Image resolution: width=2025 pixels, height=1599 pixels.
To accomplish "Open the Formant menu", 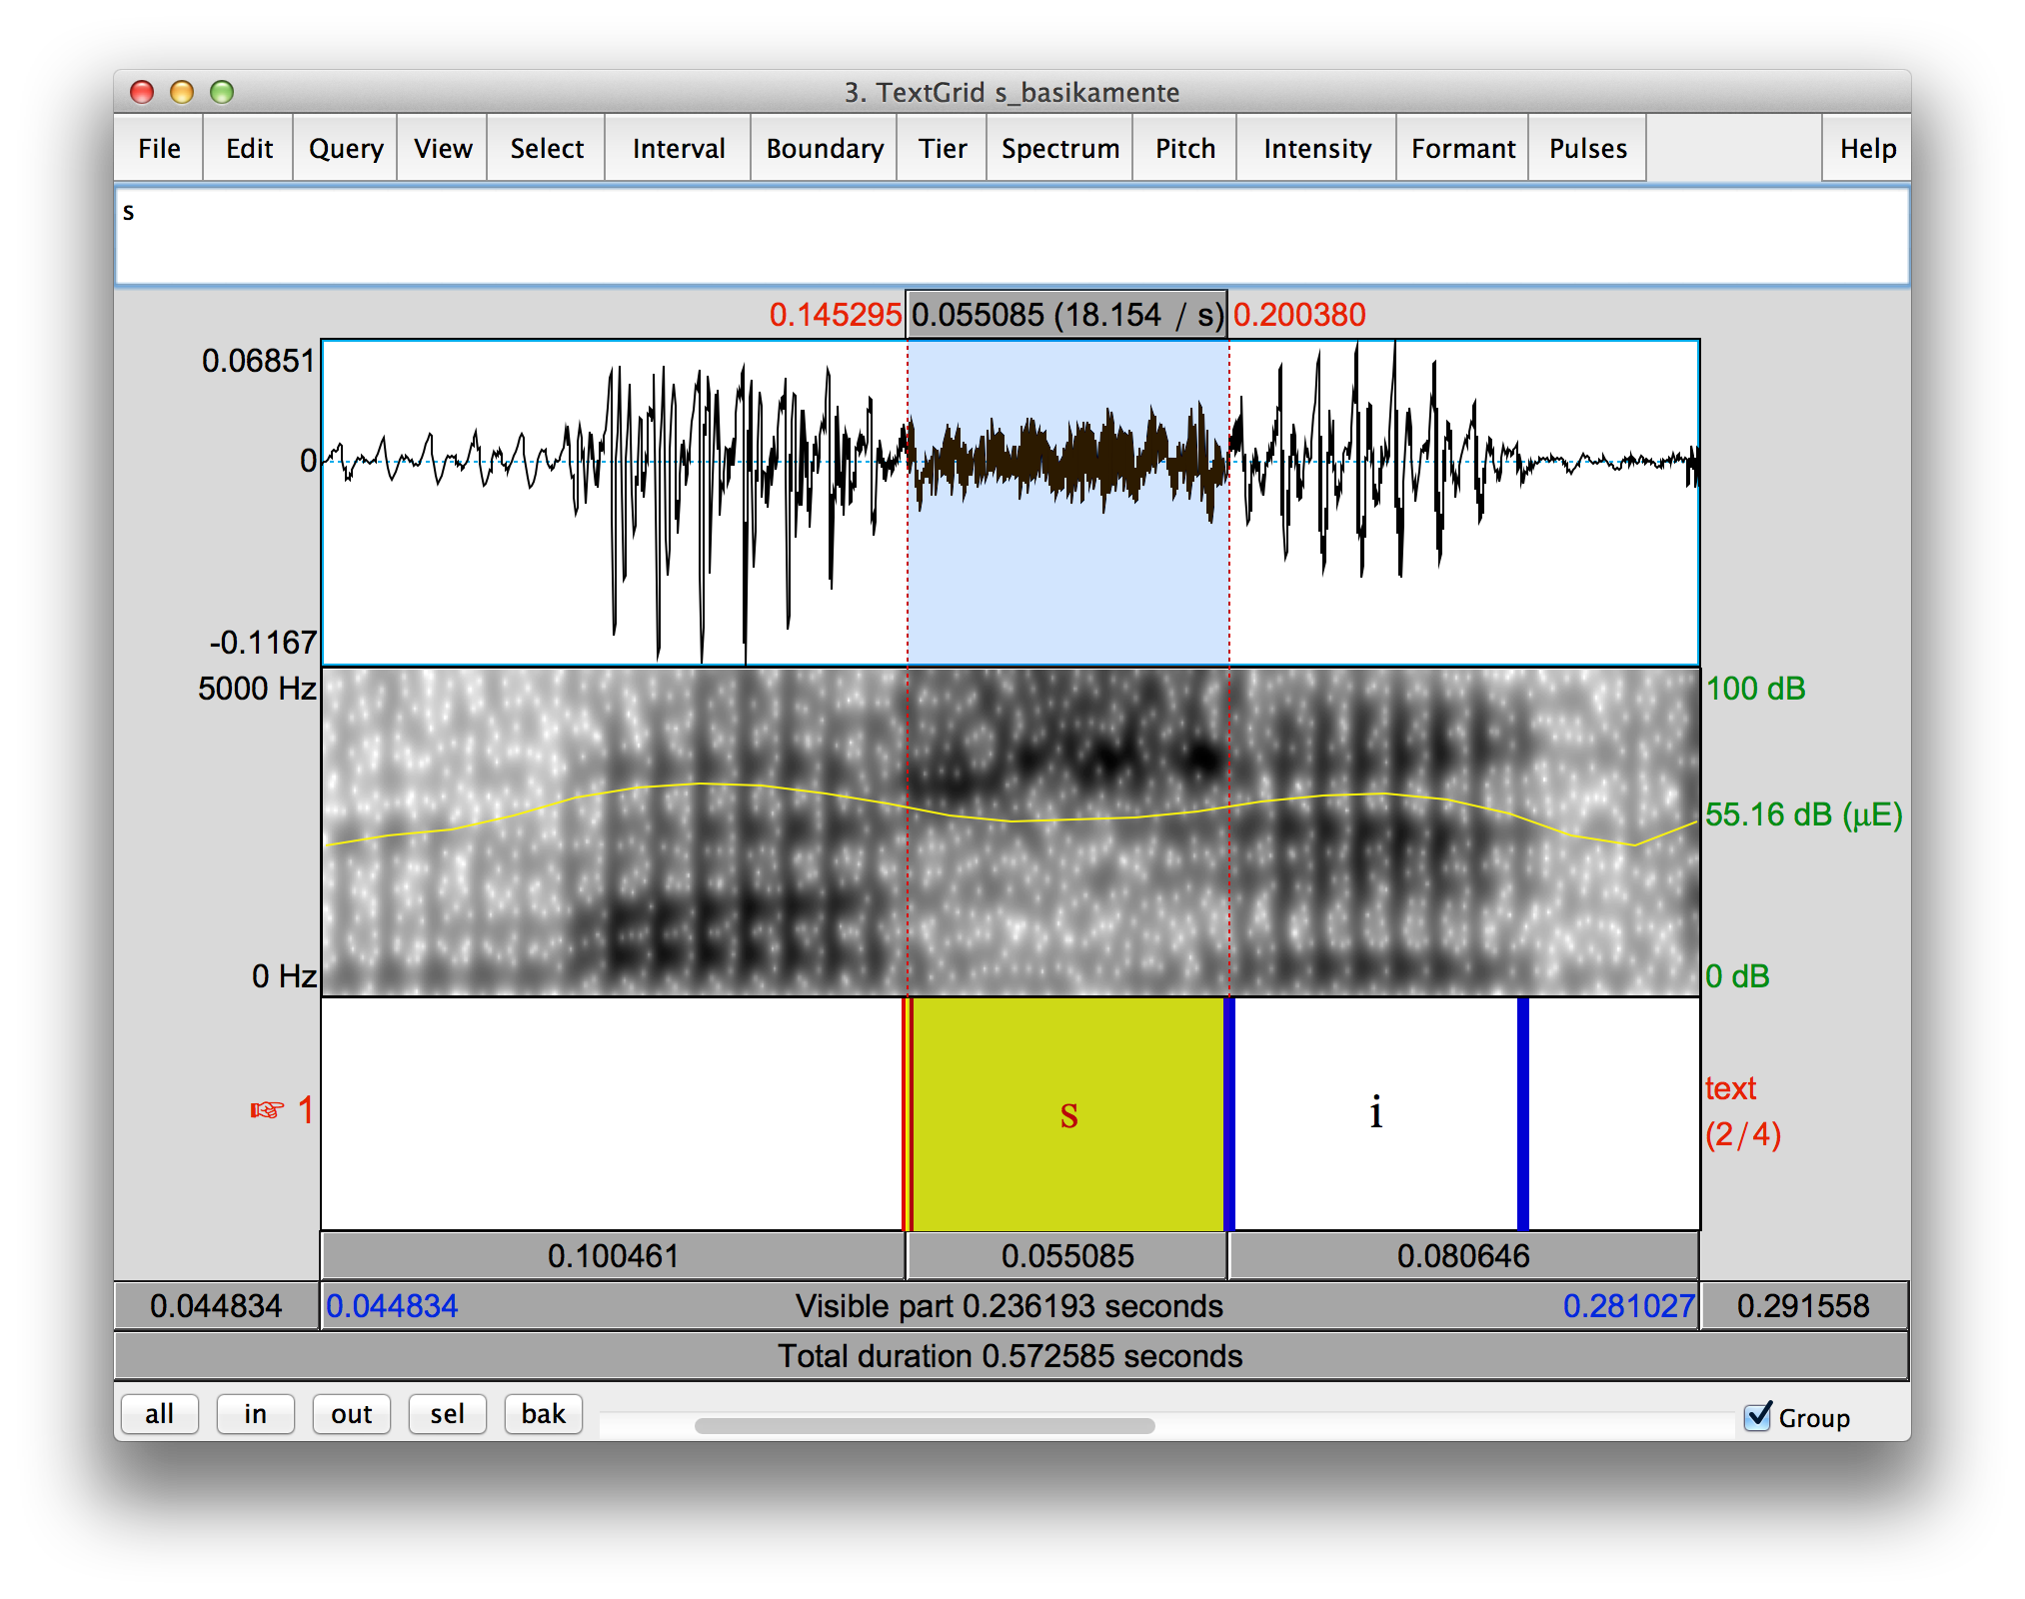I will point(1462,148).
